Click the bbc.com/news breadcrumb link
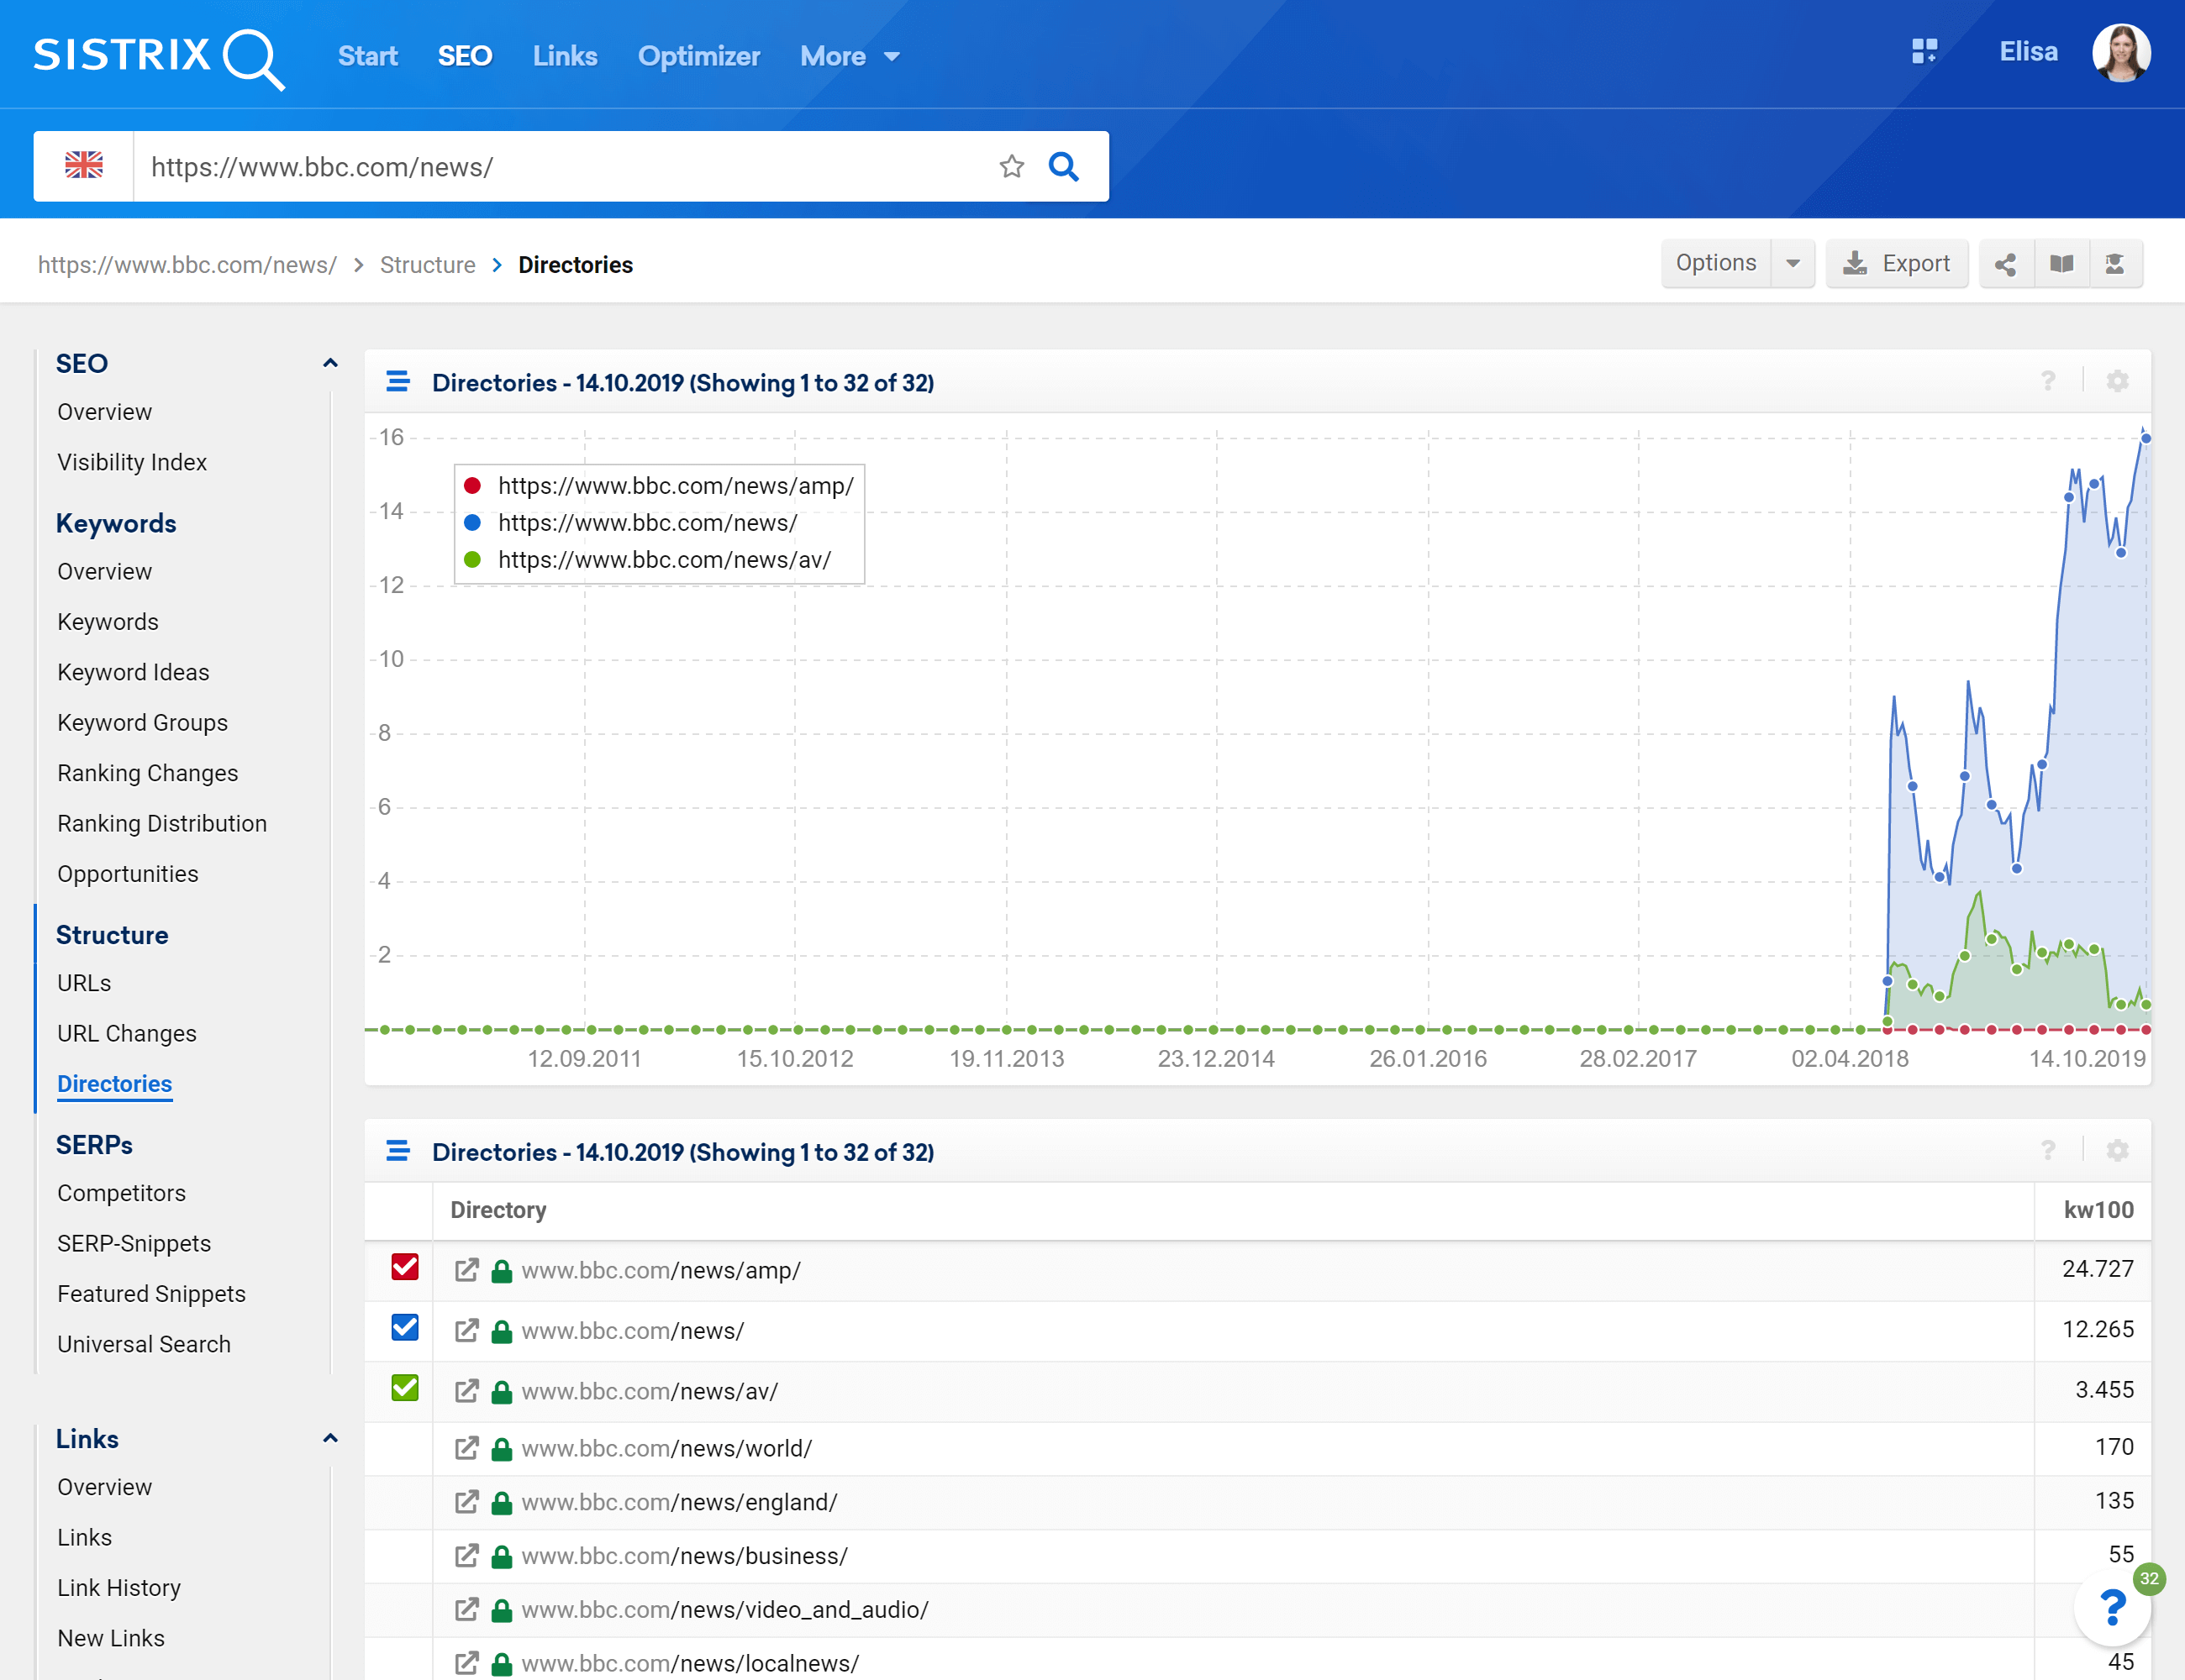This screenshot has height=1680, width=2185. [187, 265]
